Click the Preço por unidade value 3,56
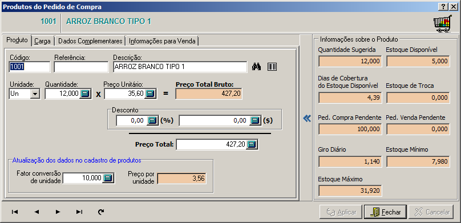Screen dimensions: 461x223 (x=181, y=179)
